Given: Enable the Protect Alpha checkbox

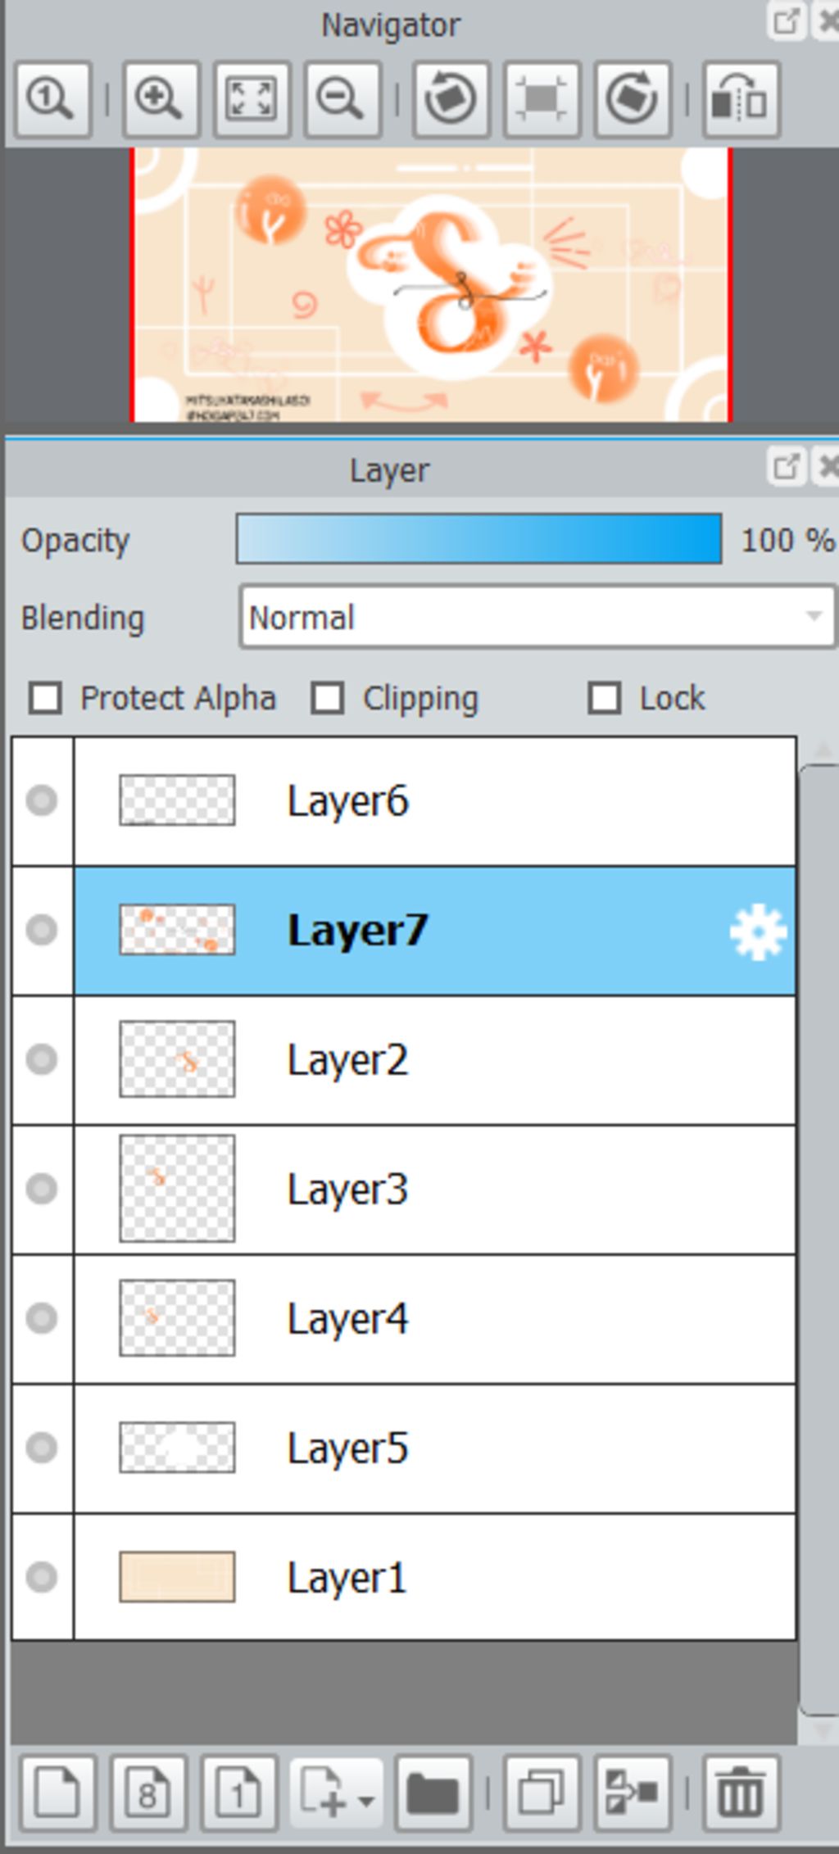Looking at the screenshot, I should tap(45, 699).
